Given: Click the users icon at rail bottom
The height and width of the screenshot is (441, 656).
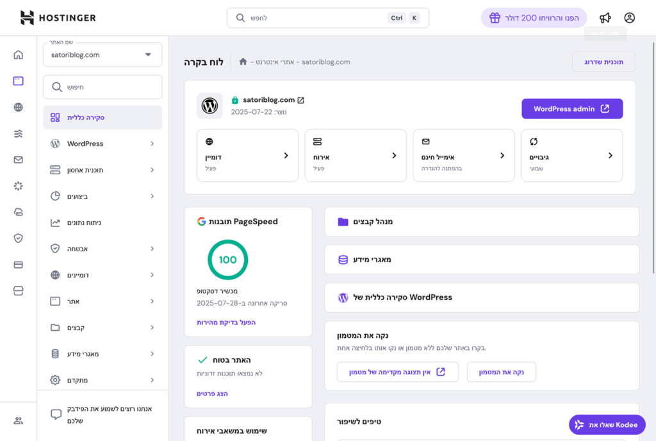Looking at the screenshot, I should click(x=18, y=420).
